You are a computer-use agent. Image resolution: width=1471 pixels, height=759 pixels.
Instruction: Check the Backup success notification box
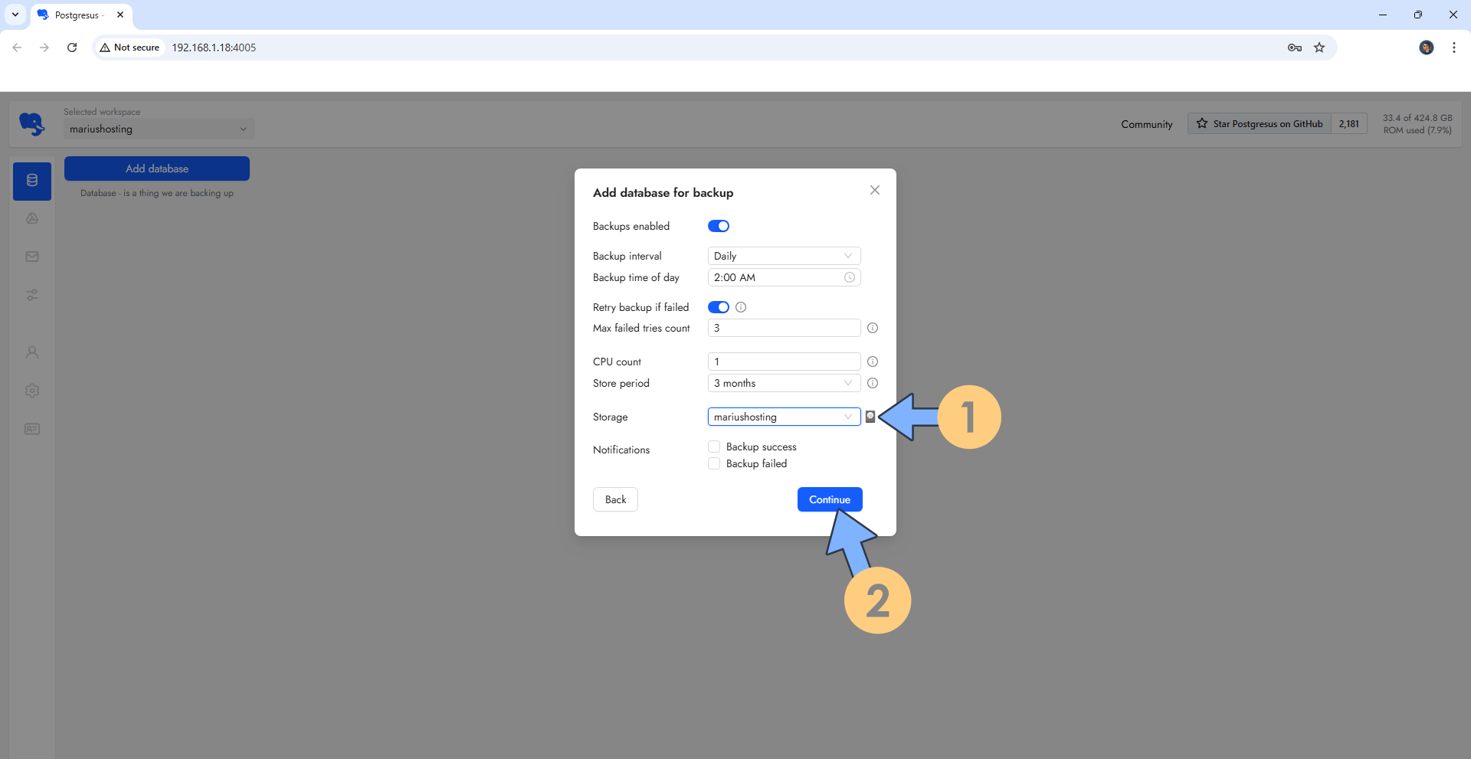tap(714, 447)
